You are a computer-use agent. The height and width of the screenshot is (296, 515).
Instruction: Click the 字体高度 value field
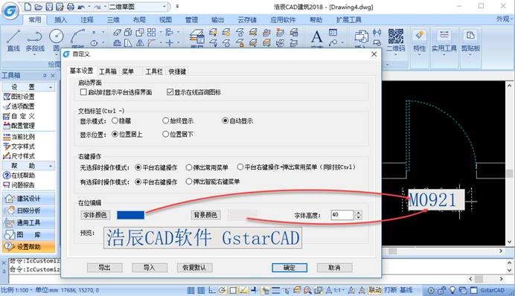click(342, 215)
